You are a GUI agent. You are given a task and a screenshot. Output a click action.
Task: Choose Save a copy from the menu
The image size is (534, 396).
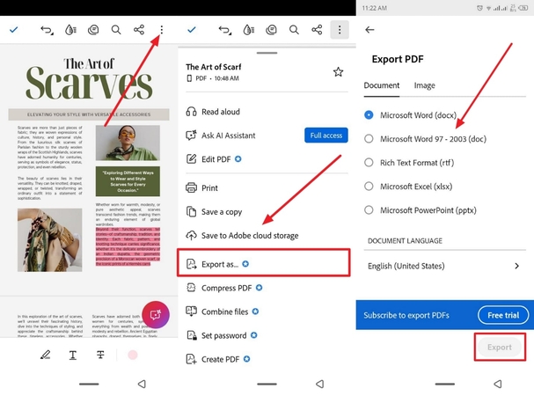point(267,212)
